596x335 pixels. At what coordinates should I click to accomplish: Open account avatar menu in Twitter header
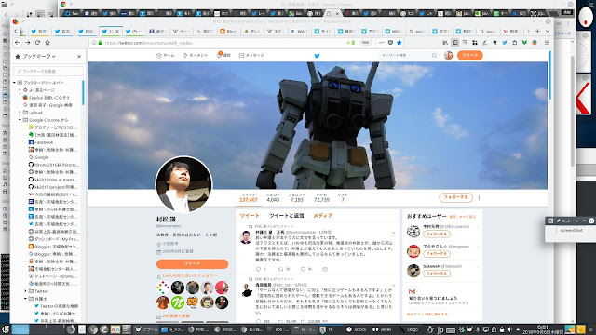pos(449,56)
